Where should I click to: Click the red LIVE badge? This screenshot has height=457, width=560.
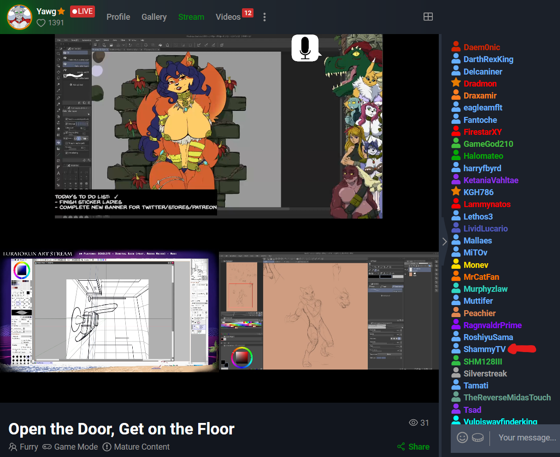point(82,12)
